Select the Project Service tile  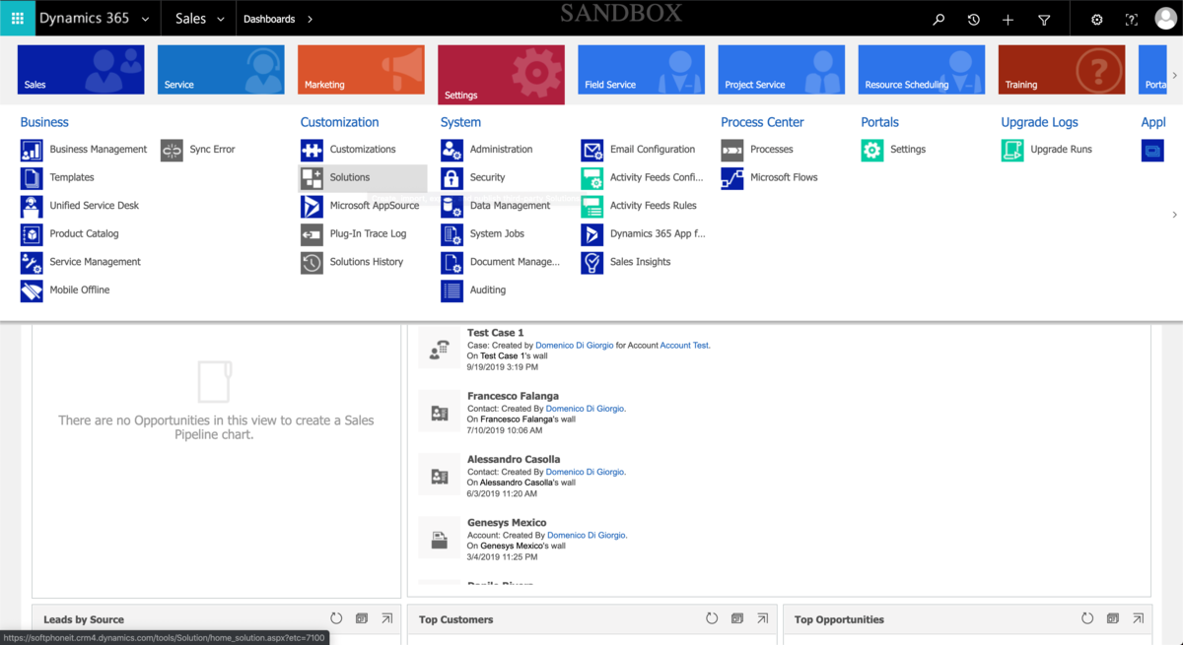click(x=781, y=70)
